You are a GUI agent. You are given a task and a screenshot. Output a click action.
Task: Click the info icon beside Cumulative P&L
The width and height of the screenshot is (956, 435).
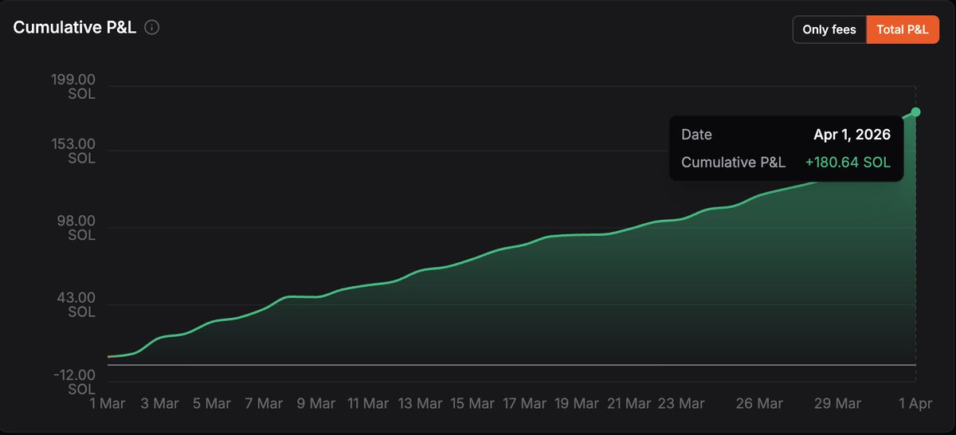[x=152, y=27]
